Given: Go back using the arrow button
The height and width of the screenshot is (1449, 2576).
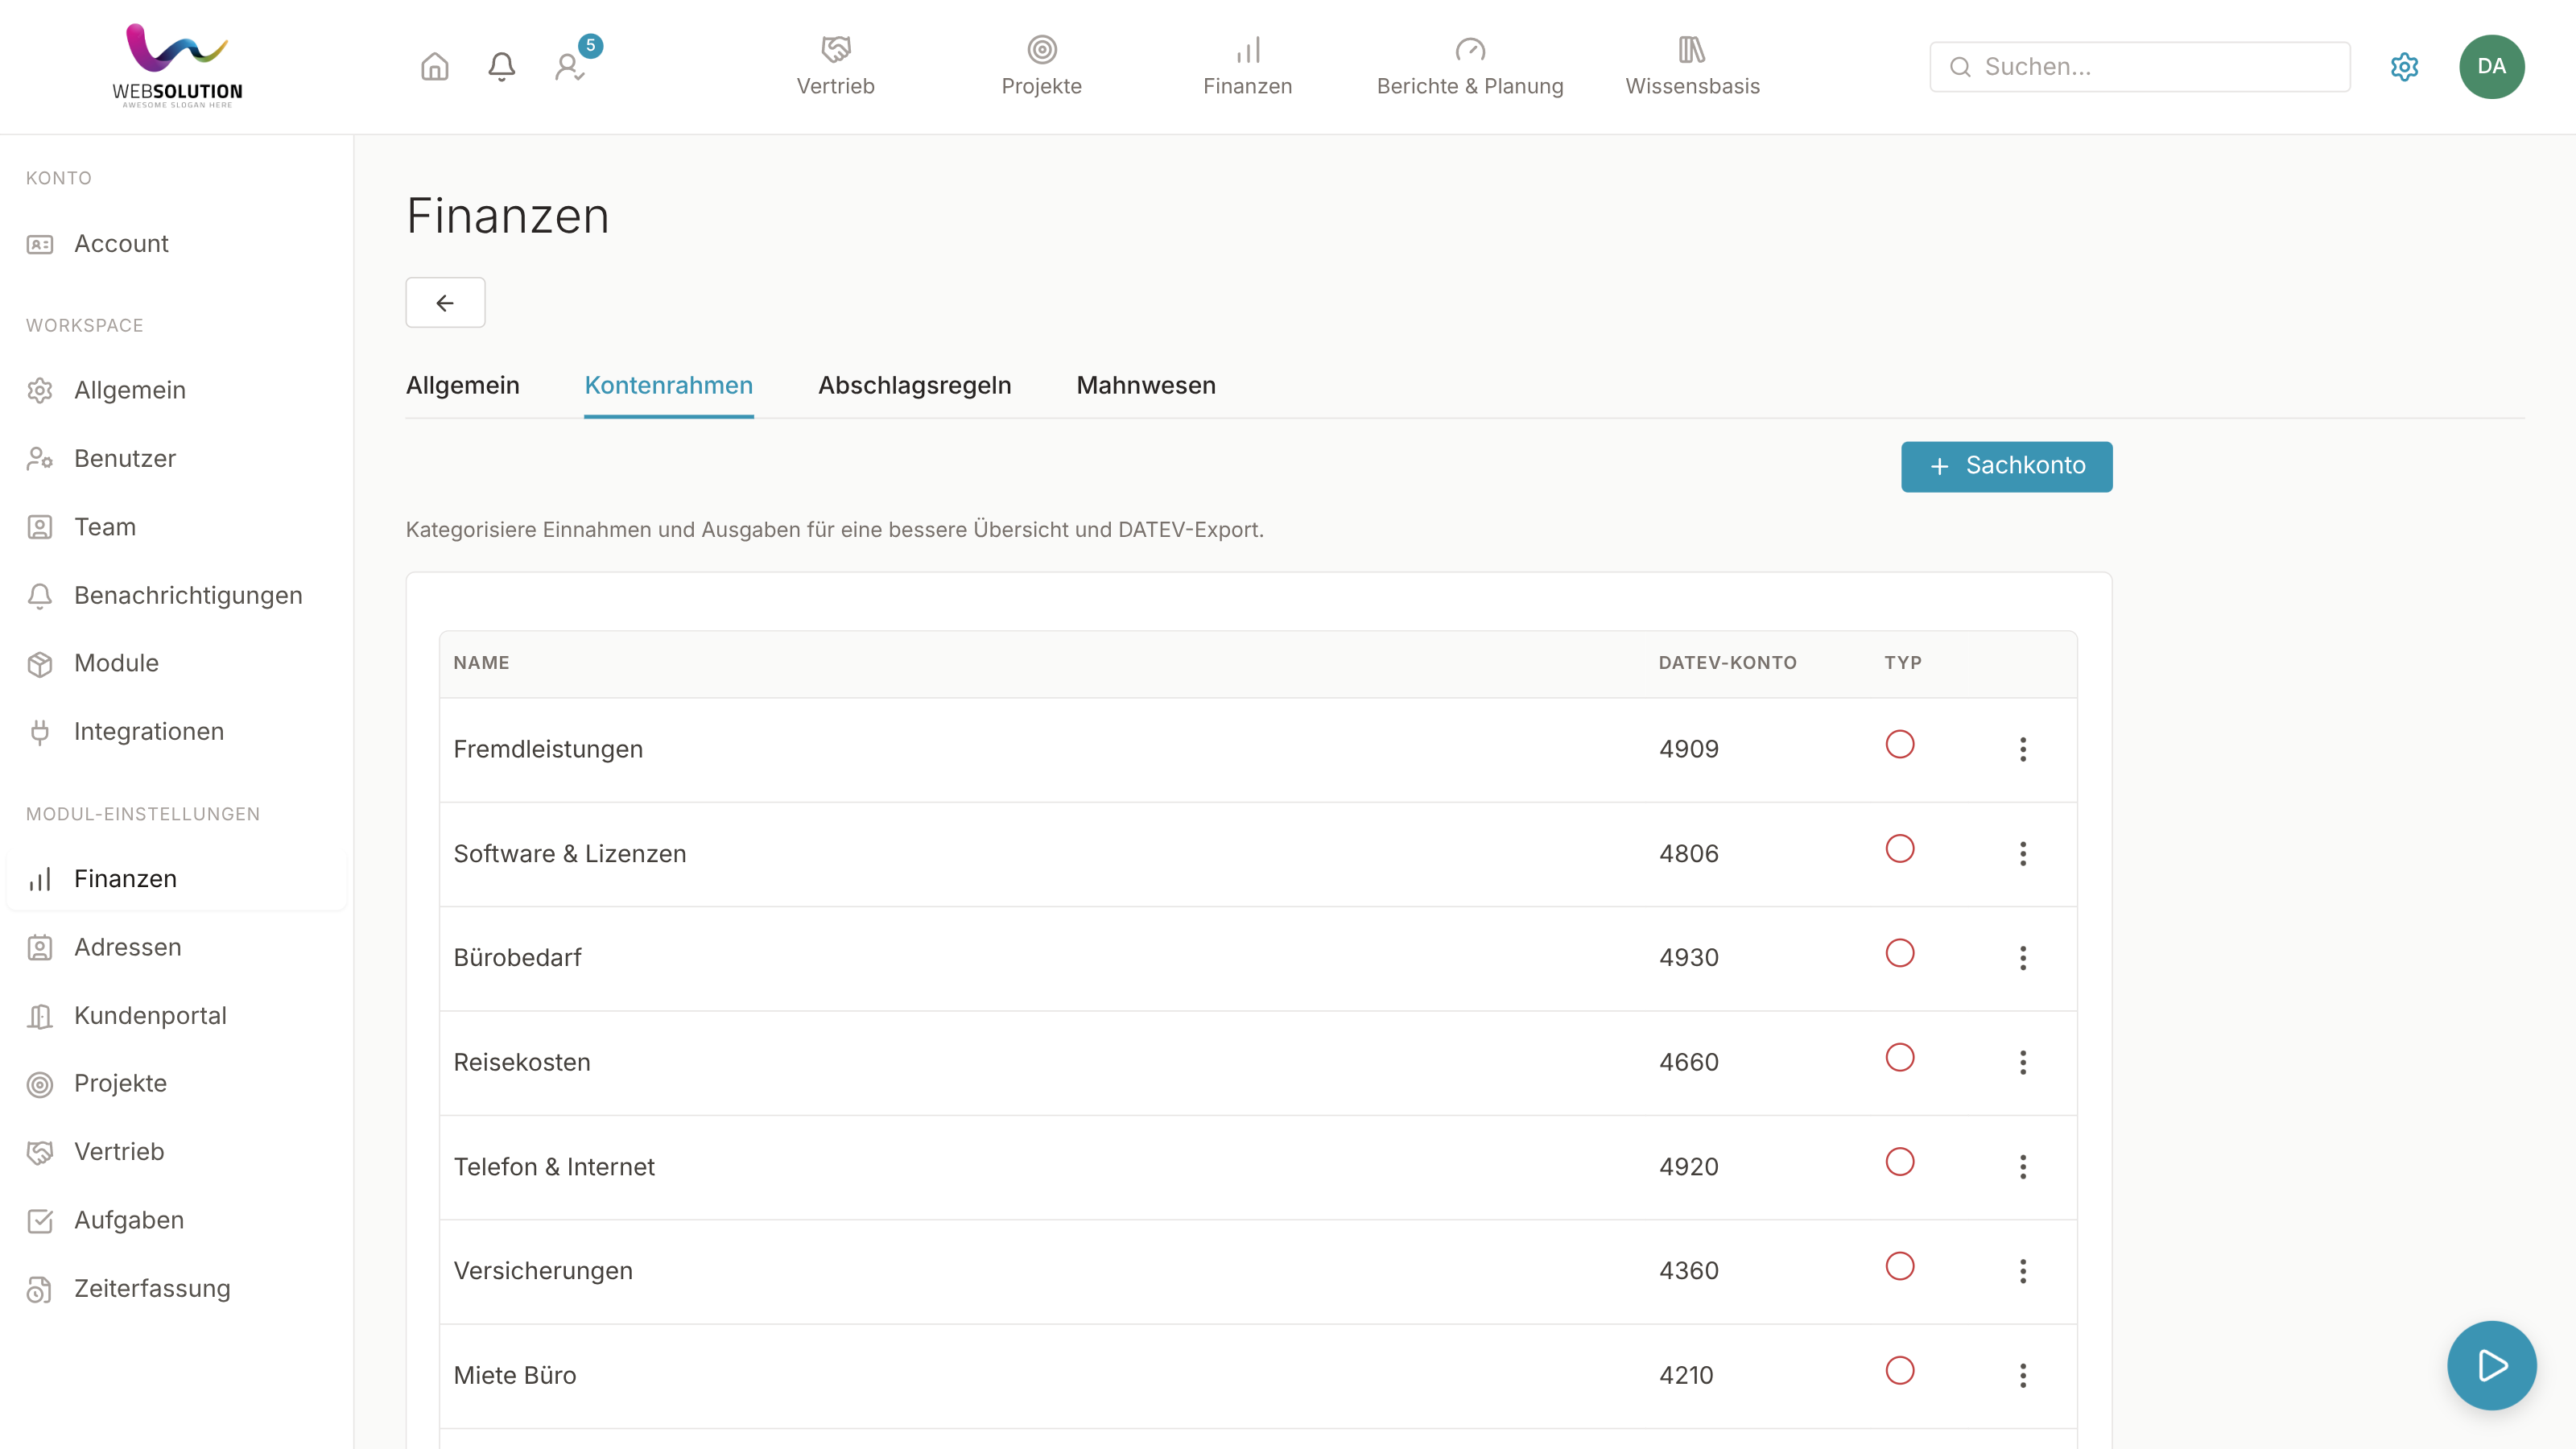Looking at the screenshot, I should 445,302.
